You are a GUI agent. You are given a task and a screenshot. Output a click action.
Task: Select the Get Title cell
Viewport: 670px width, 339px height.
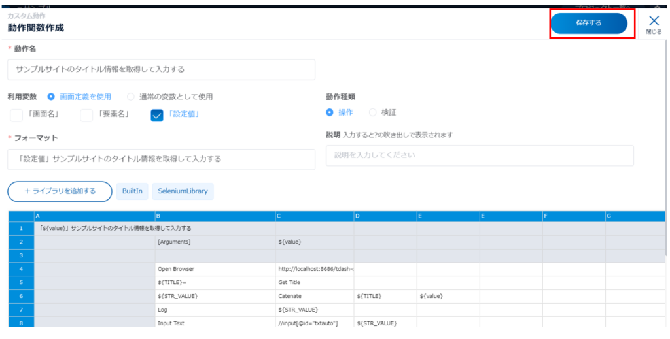[314, 282]
